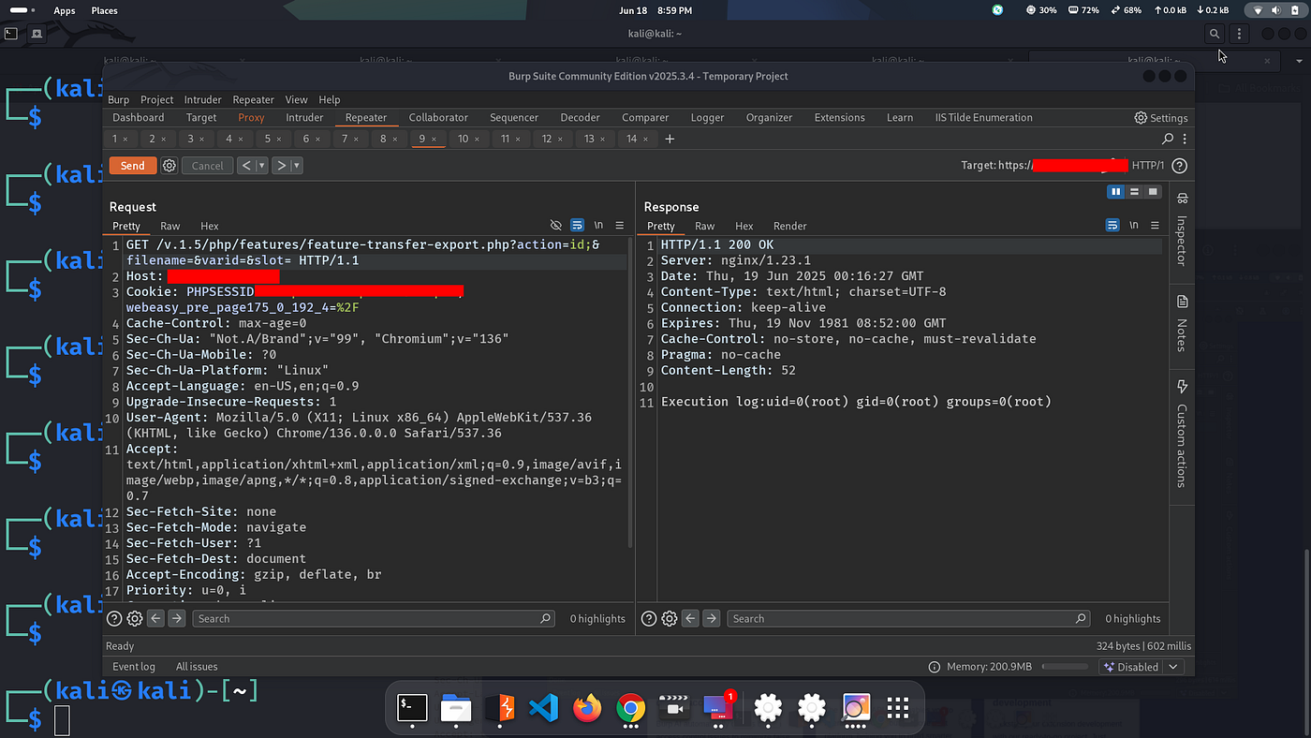This screenshot has height=738, width=1311.
Task: Switch Request view to Hex
Action: tap(210, 226)
